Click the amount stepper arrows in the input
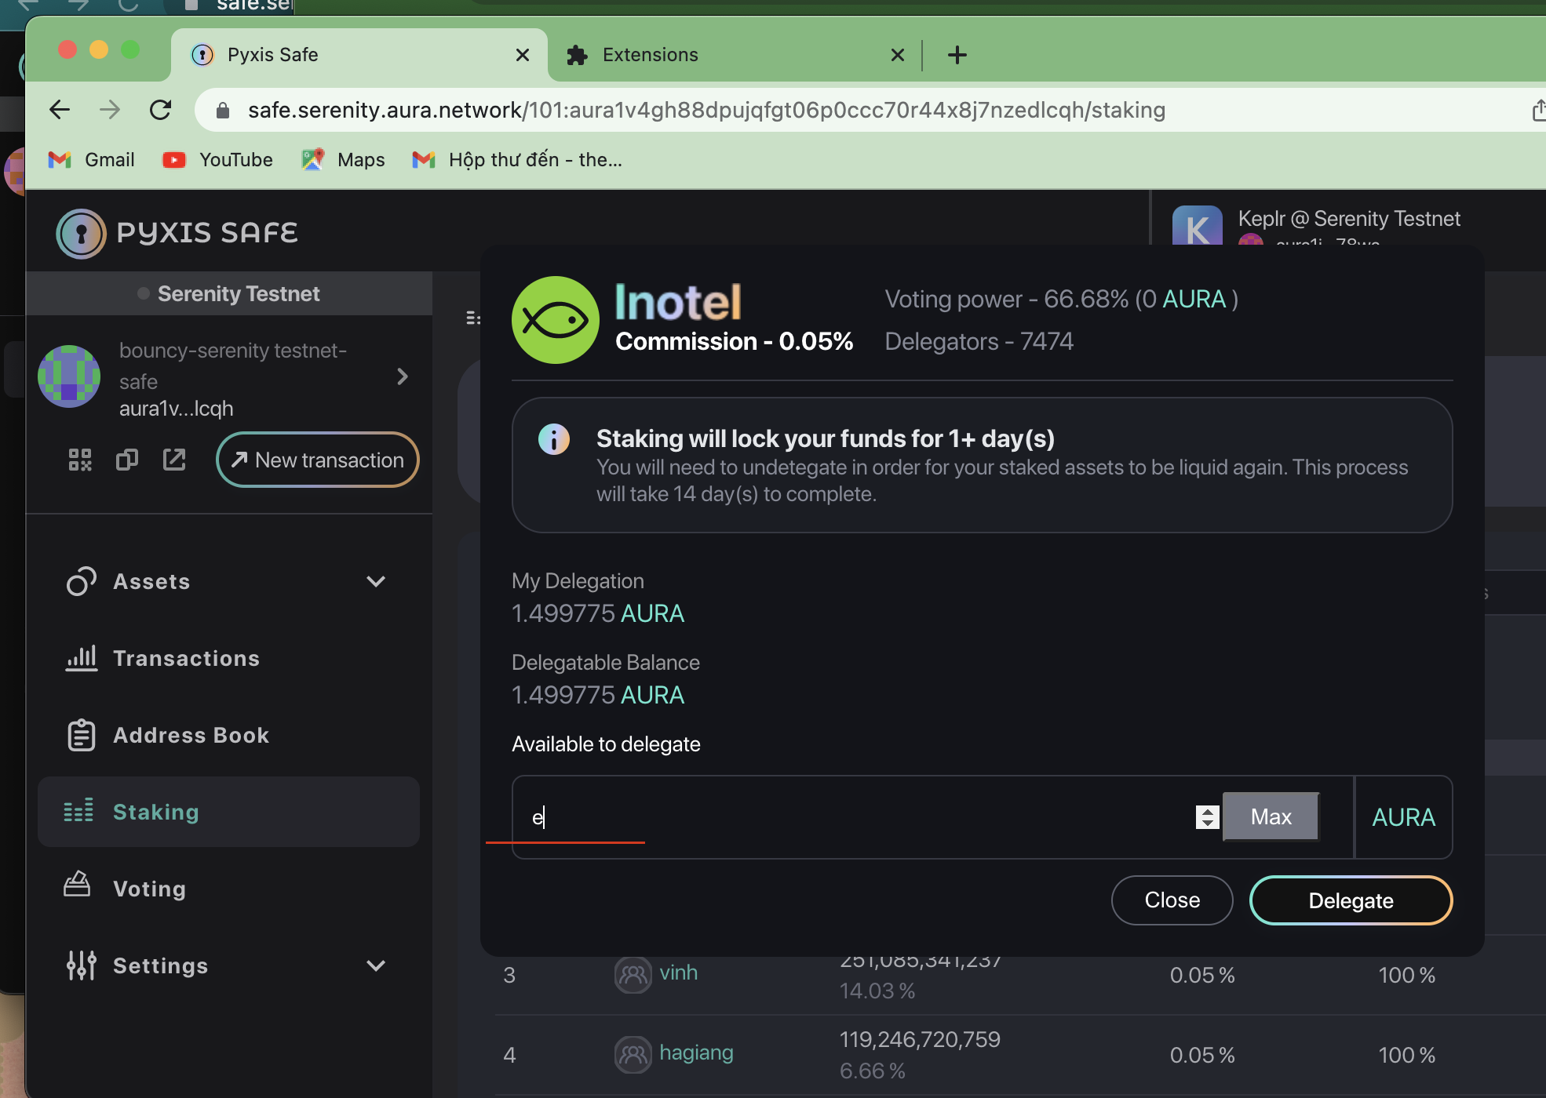Image resolution: width=1546 pixels, height=1098 pixels. click(1207, 816)
